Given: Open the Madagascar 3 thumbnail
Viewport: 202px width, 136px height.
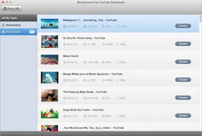Looking at the screenshot, I should tap(49, 24).
